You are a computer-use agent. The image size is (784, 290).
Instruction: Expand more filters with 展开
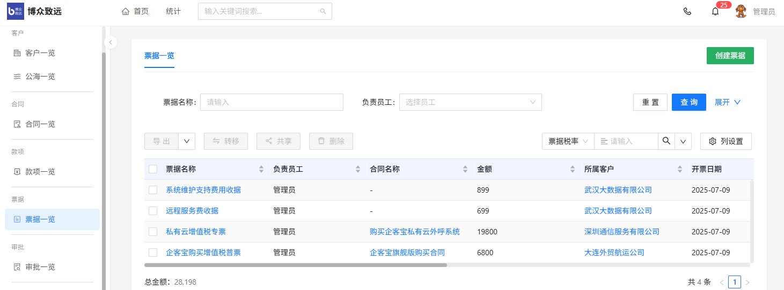click(728, 102)
